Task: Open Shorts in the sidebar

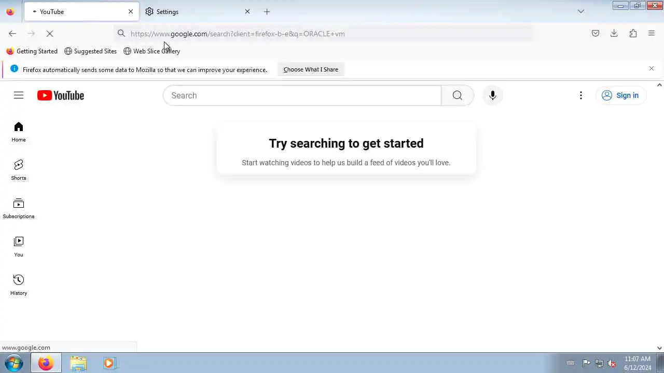Action: tap(19, 170)
